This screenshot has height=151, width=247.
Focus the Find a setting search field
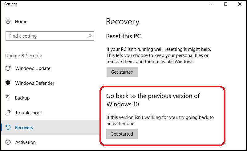click(50, 36)
